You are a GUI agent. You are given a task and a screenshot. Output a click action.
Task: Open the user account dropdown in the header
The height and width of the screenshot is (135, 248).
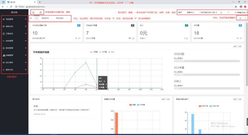click(241, 12)
